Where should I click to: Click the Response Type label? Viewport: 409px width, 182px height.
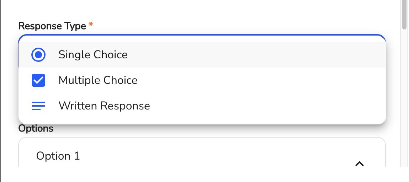pos(52,26)
